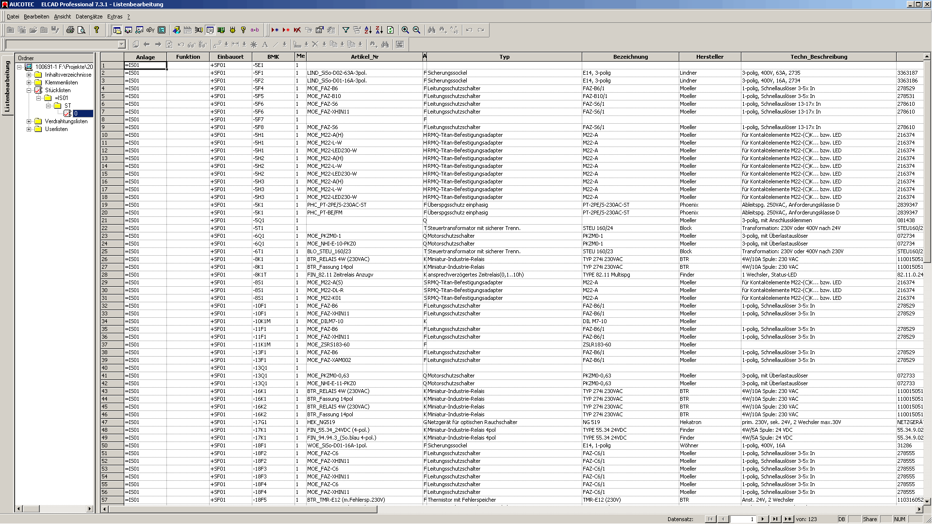
Task: Click the new record button in the navigator
Action: (x=788, y=519)
